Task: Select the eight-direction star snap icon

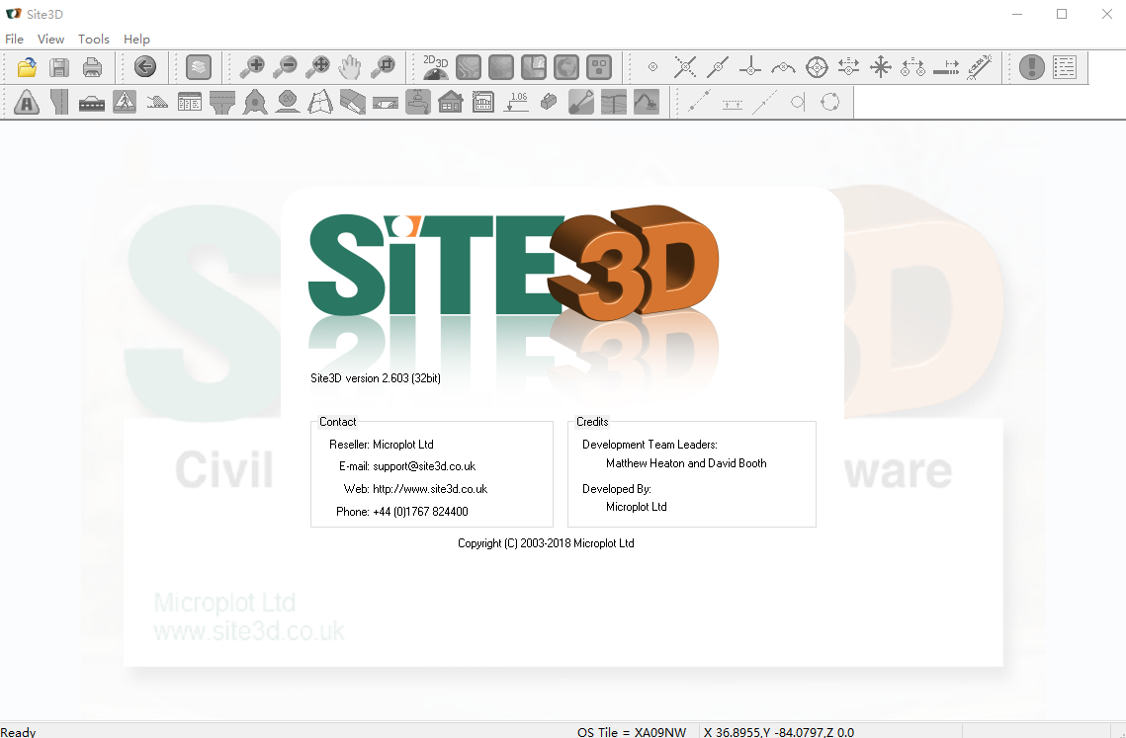Action: click(x=881, y=67)
